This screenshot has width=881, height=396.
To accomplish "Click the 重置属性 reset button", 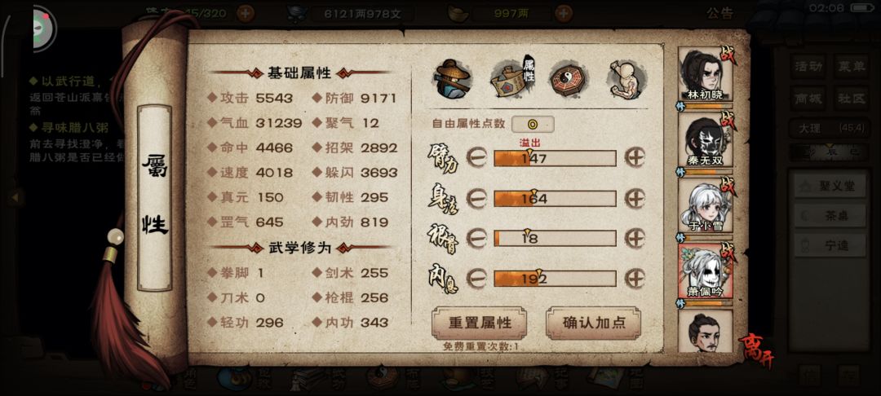I will click(x=480, y=323).
